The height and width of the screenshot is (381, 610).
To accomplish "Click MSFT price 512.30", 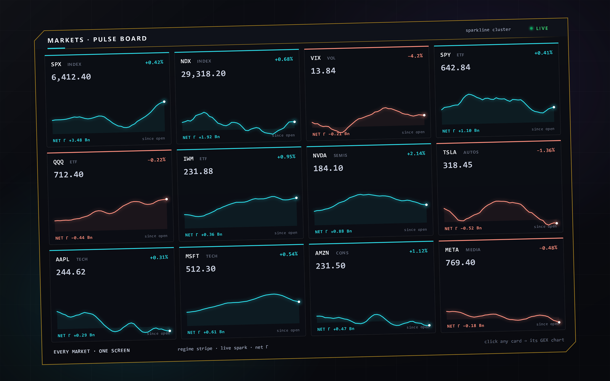I will point(201,269).
